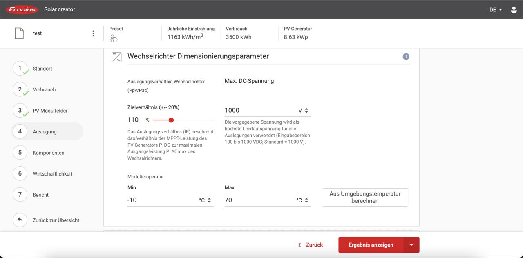Click the Max. temperature °C stepper

pyautogui.click(x=306, y=200)
